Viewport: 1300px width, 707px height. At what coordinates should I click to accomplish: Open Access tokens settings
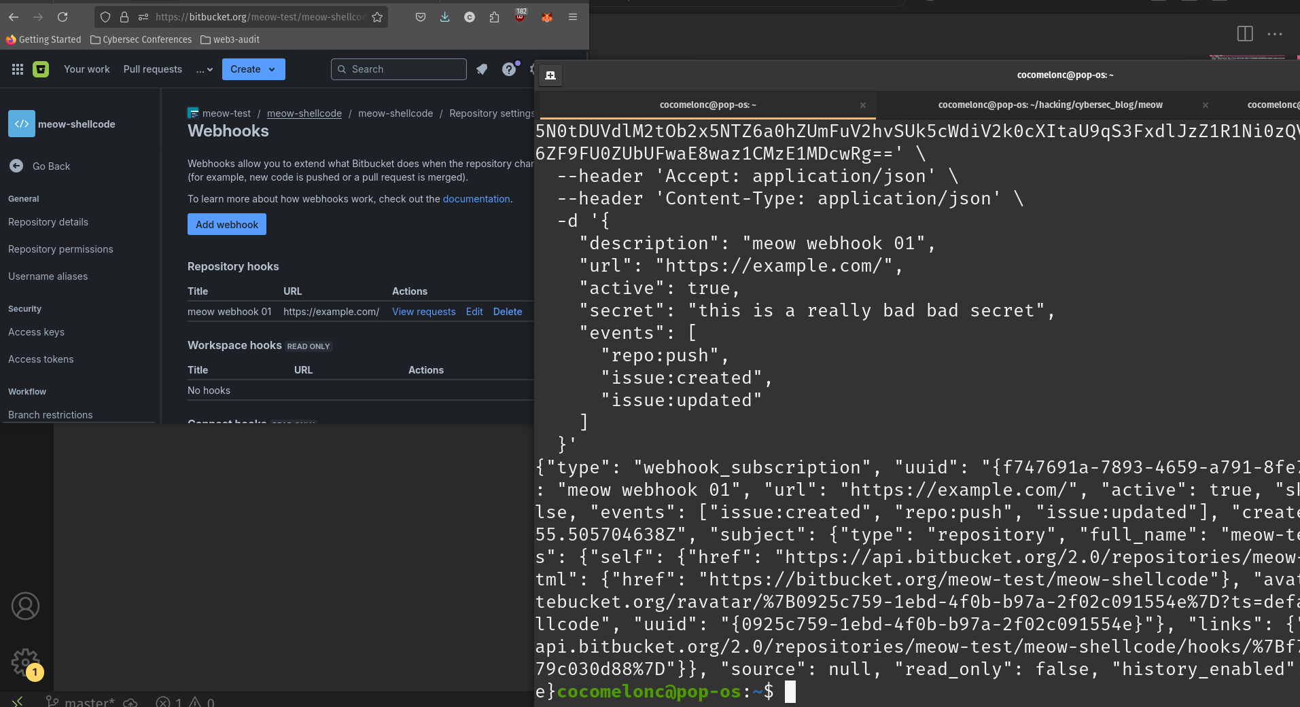41,359
